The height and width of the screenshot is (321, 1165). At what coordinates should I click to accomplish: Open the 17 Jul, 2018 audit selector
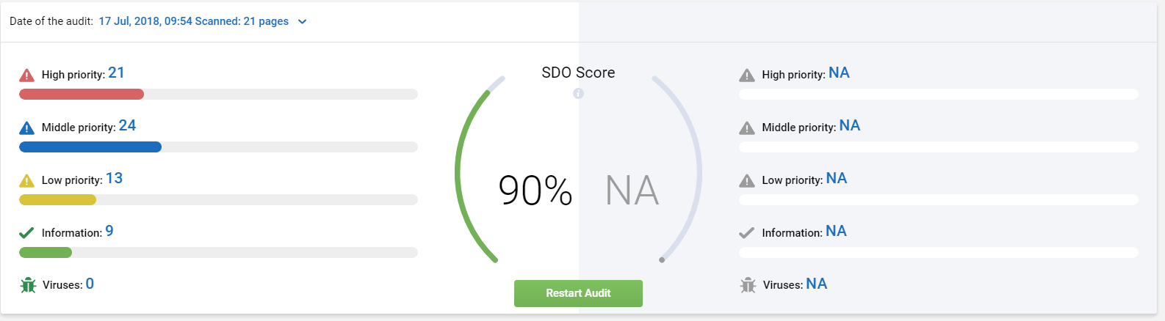click(193, 21)
